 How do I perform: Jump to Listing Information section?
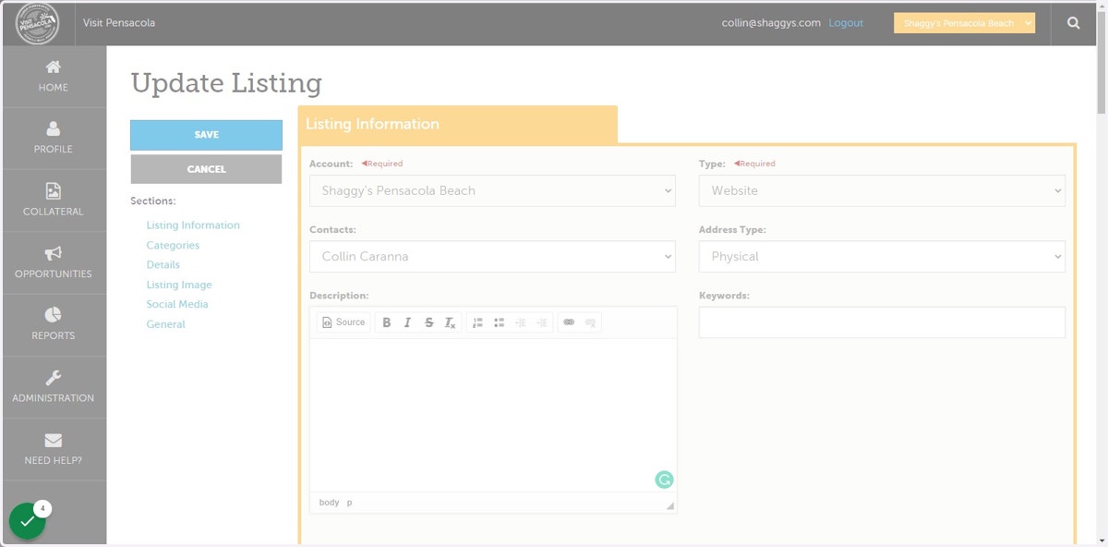click(x=193, y=225)
